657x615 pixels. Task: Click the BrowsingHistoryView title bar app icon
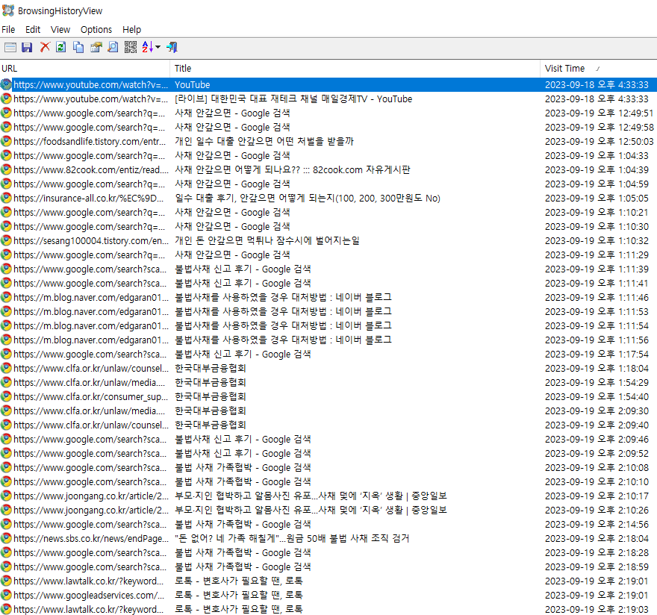pyautogui.click(x=8, y=10)
